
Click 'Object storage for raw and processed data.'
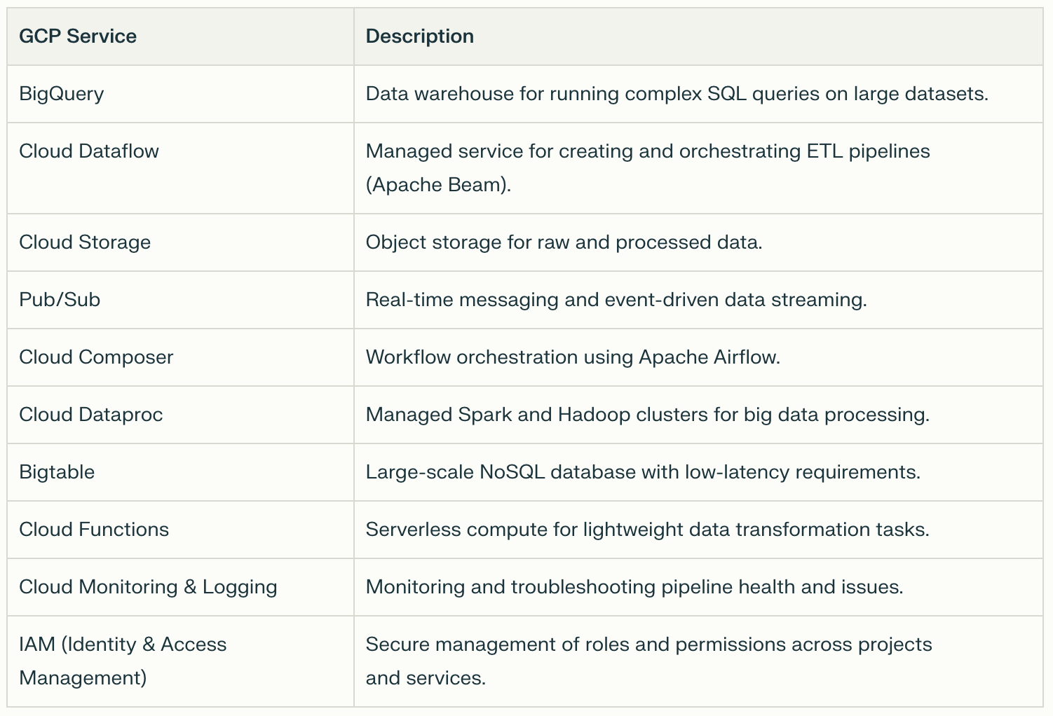tap(564, 242)
